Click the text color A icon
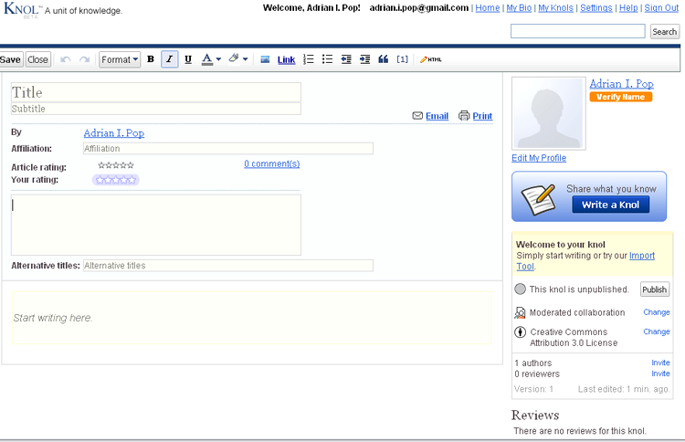Image resolution: width=685 pixels, height=442 pixels. coord(207,59)
